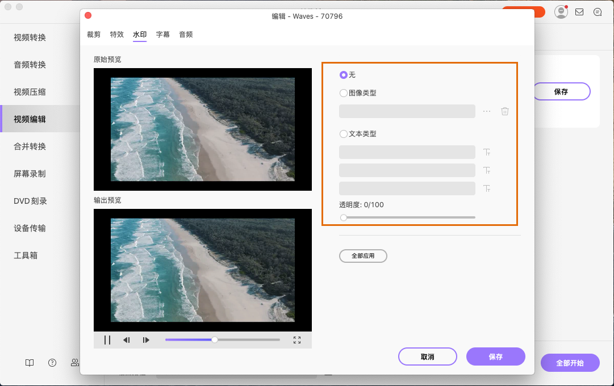
Task: Select the 图像类型 image watermark option
Action: tap(344, 93)
